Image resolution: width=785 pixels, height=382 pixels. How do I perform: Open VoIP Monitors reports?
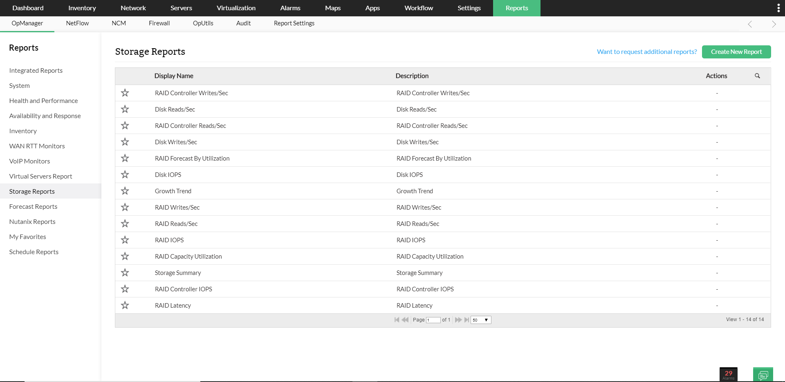(29, 161)
